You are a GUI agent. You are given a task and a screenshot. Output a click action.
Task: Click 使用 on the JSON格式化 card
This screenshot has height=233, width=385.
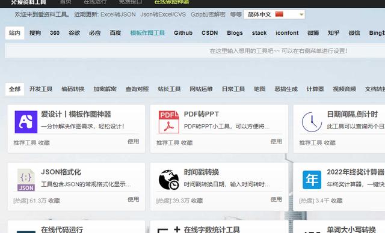134,199
